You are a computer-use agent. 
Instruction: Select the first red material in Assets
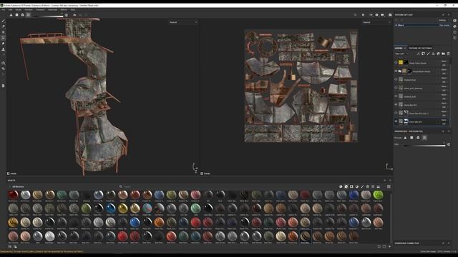[13, 195]
